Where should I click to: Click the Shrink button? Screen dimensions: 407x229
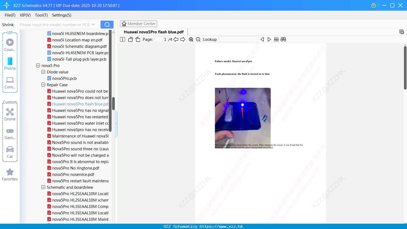pos(8,25)
